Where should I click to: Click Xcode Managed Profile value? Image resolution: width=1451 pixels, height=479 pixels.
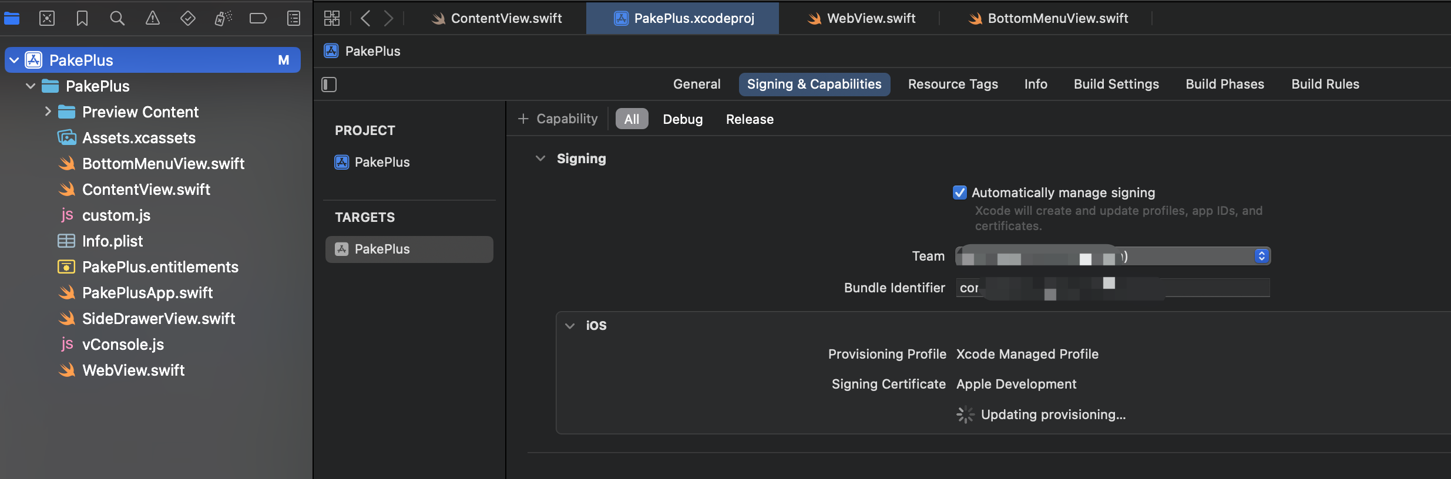pyautogui.click(x=1027, y=354)
